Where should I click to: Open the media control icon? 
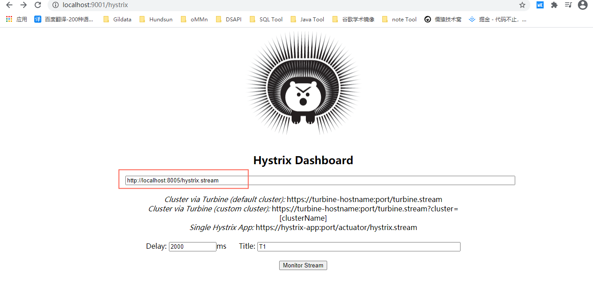pyautogui.click(x=568, y=5)
